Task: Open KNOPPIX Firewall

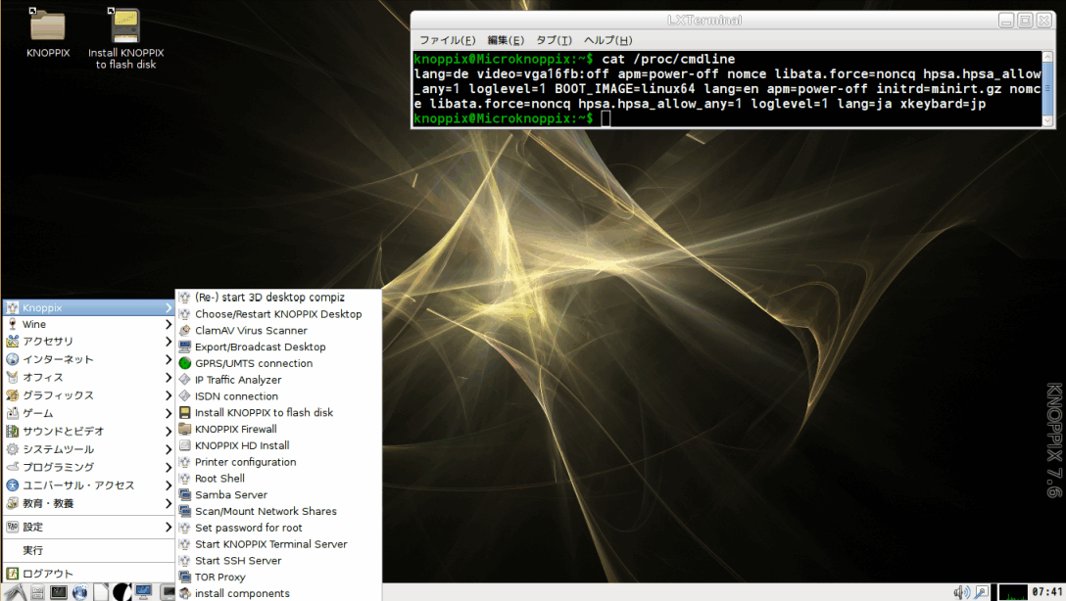Action: (x=278, y=429)
